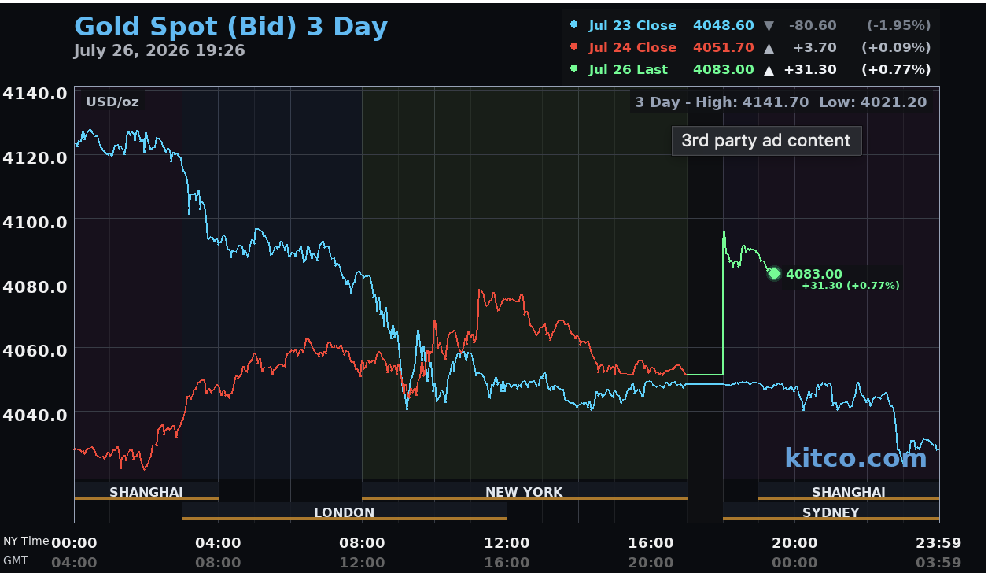Click the 4051.70 close value
The width and height of the screenshot is (988, 573).
click(x=723, y=47)
